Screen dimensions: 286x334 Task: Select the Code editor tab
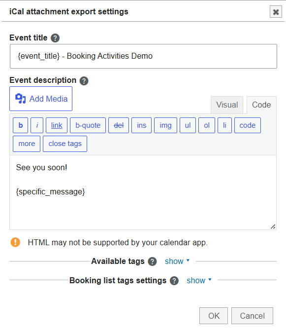click(x=261, y=105)
